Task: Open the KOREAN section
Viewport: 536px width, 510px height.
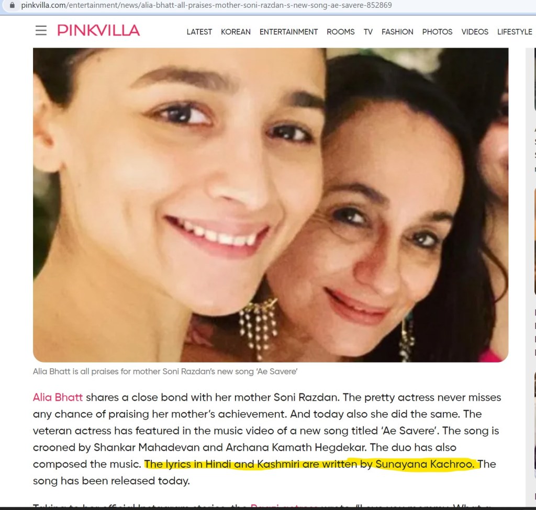Action: pyautogui.click(x=236, y=32)
